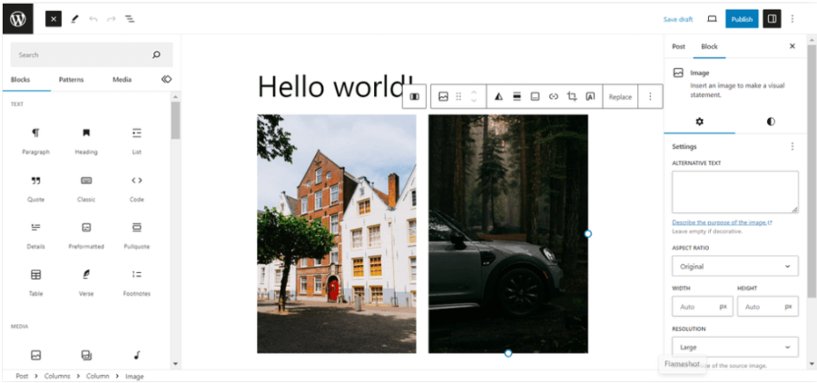This screenshot has height=383, width=817.
Task: Click the block Search field
Action: (x=92, y=54)
